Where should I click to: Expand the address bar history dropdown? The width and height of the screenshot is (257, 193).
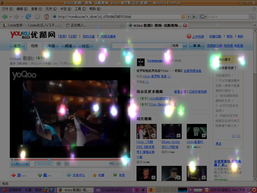tap(188, 17)
